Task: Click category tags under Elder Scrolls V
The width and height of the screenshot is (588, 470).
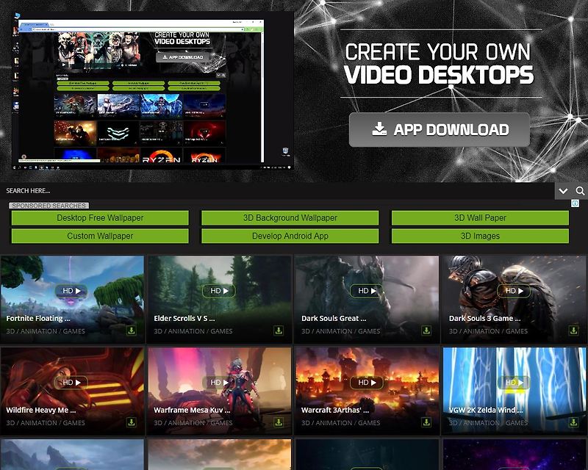Action: click(193, 331)
